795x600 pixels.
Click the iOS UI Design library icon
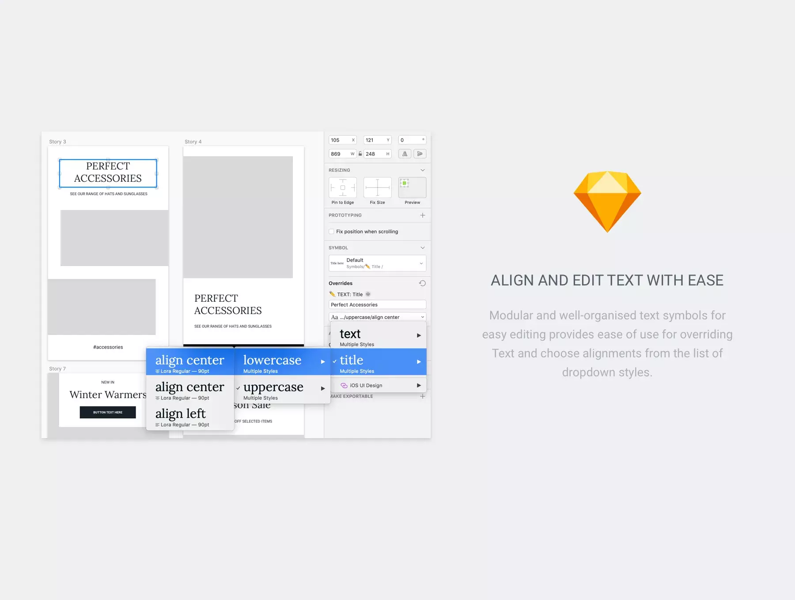click(344, 386)
